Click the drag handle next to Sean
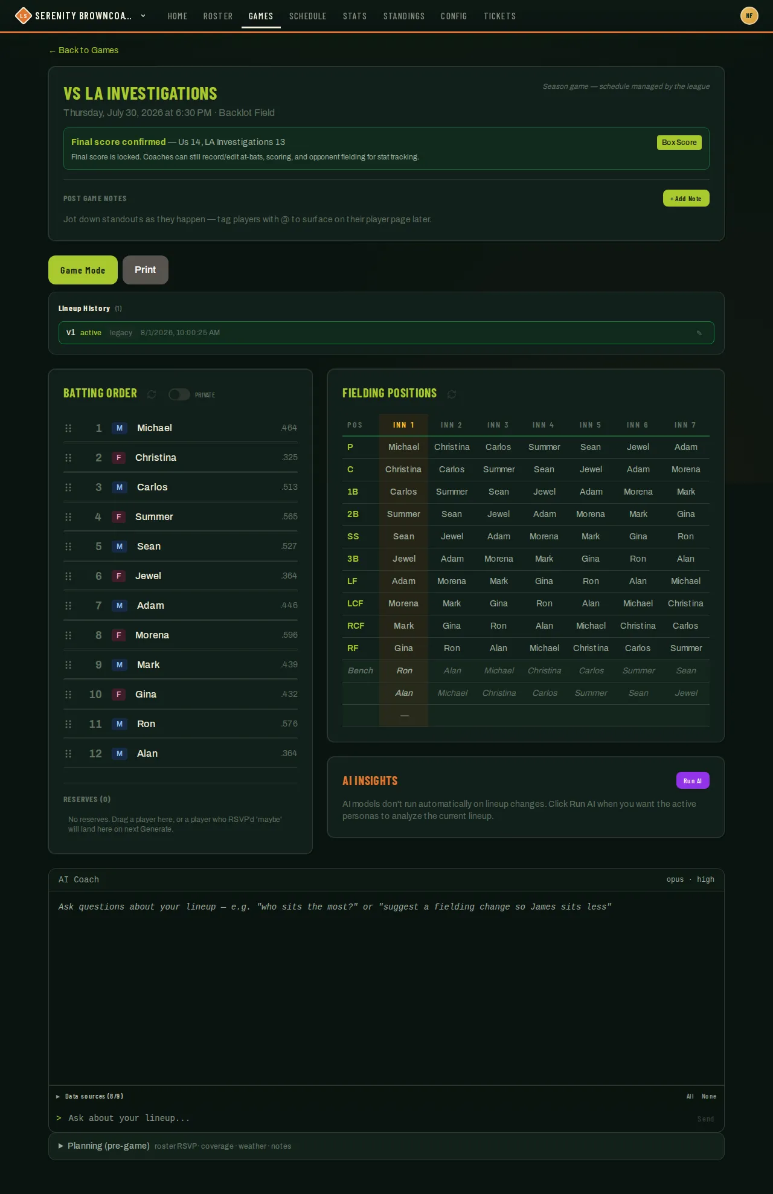 [x=68, y=547]
